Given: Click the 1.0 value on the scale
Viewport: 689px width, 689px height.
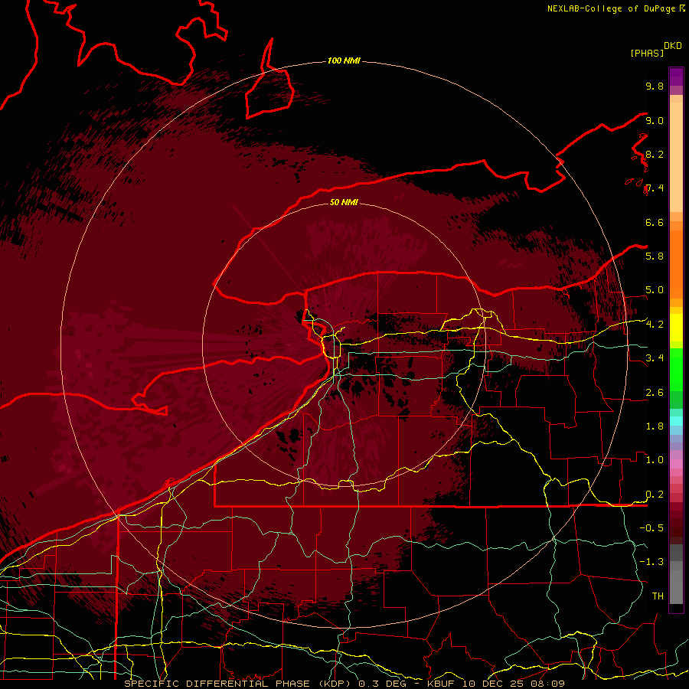Looking at the screenshot, I should [655, 459].
